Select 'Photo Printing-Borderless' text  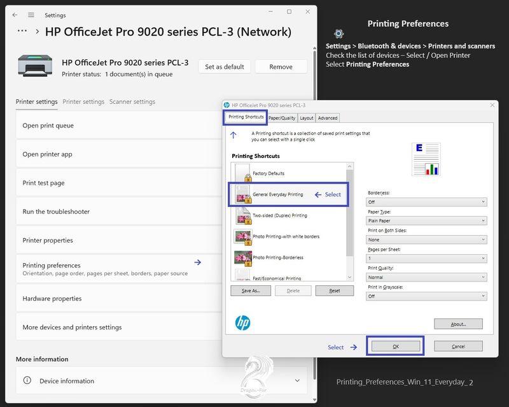[278, 257]
